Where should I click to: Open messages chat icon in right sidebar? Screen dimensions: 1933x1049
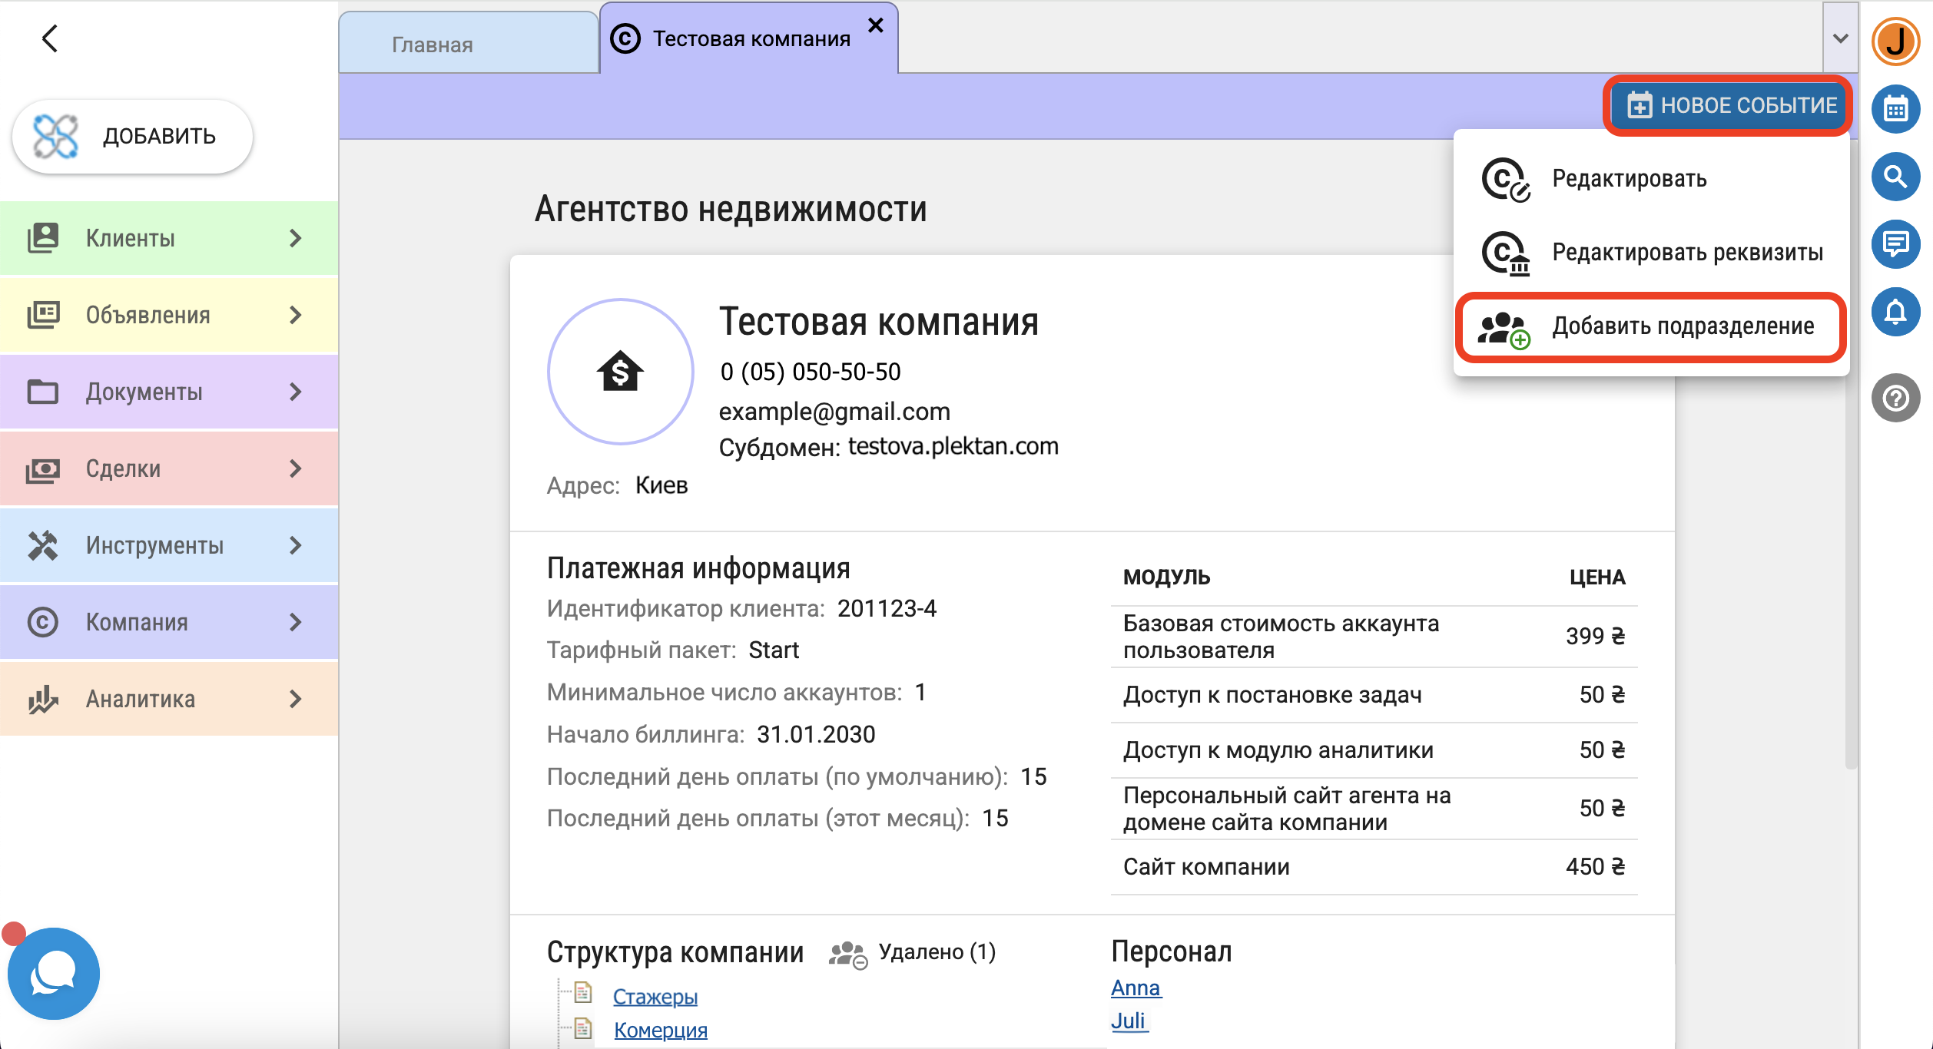tap(1895, 244)
